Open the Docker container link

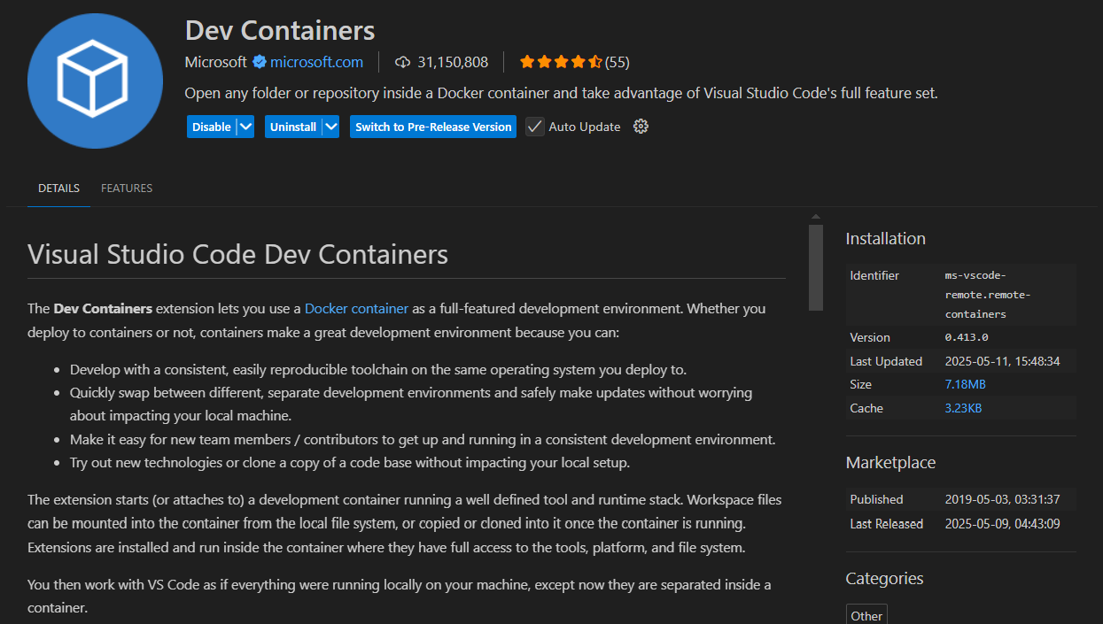[356, 309]
